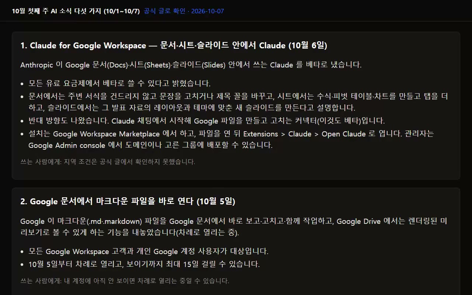This screenshot has height=295, width=472.
Task: Click the bullet '모든 유료 요금제에서 베타로 쓸 수 있다고 밝혔습니다.'
Action: [119, 83]
